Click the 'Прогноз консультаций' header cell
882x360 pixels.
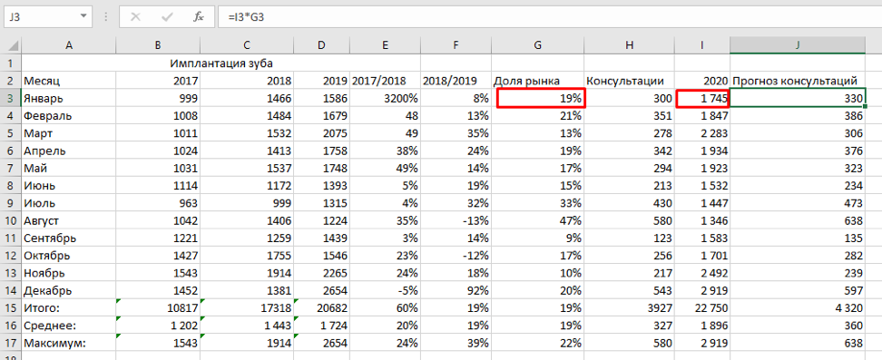(x=798, y=81)
